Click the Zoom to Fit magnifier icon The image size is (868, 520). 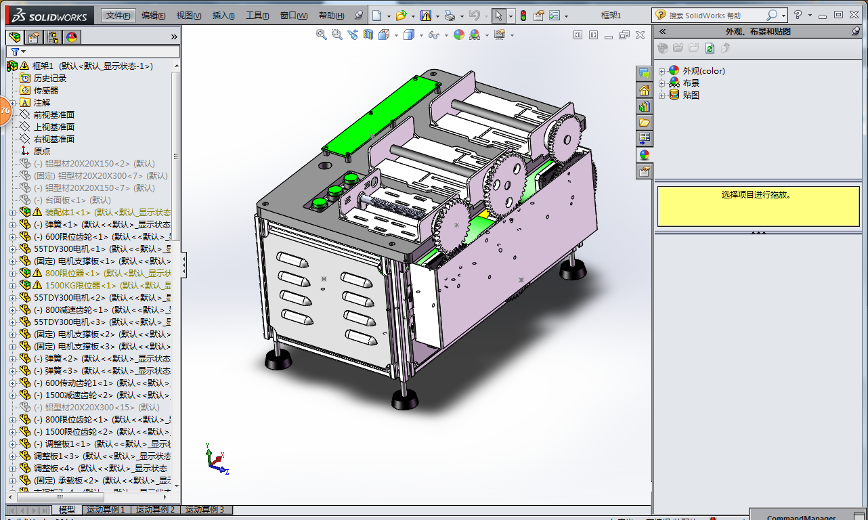click(x=322, y=35)
